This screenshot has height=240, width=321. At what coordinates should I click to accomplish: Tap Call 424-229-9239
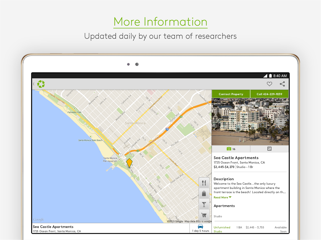tap(269, 94)
